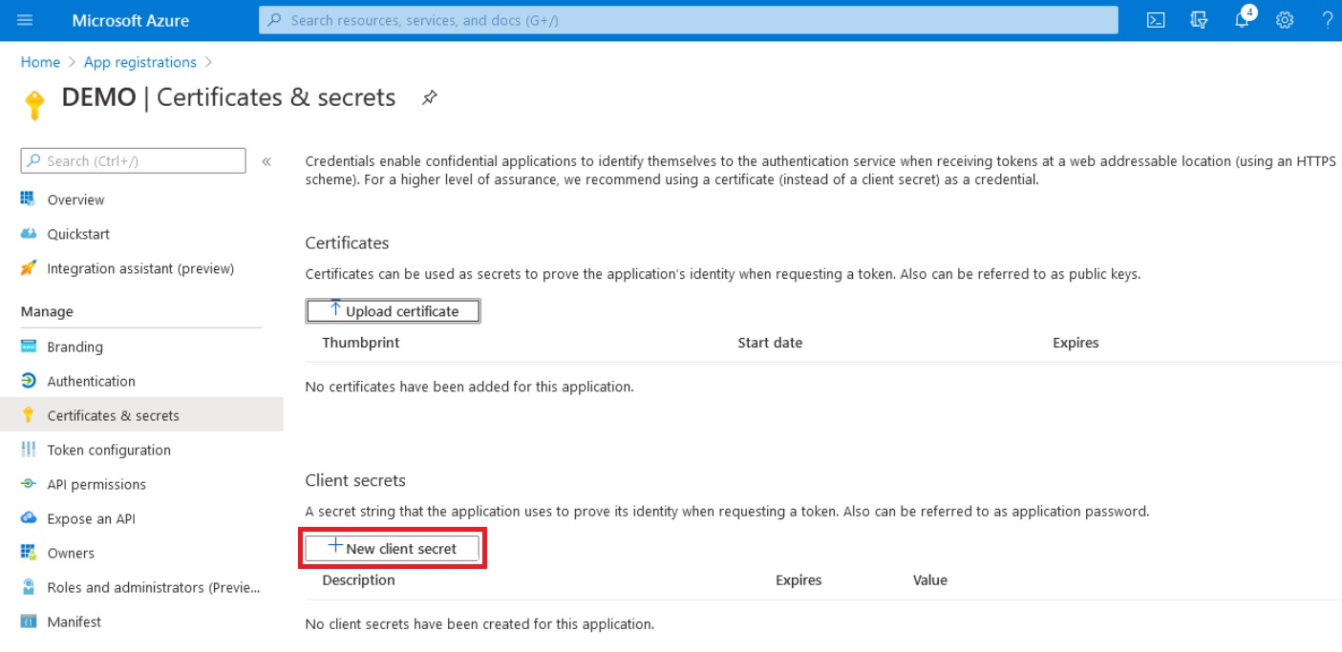Select API permissions in the Manage section
Screen dimensions: 1342x652
click(96, 484)
